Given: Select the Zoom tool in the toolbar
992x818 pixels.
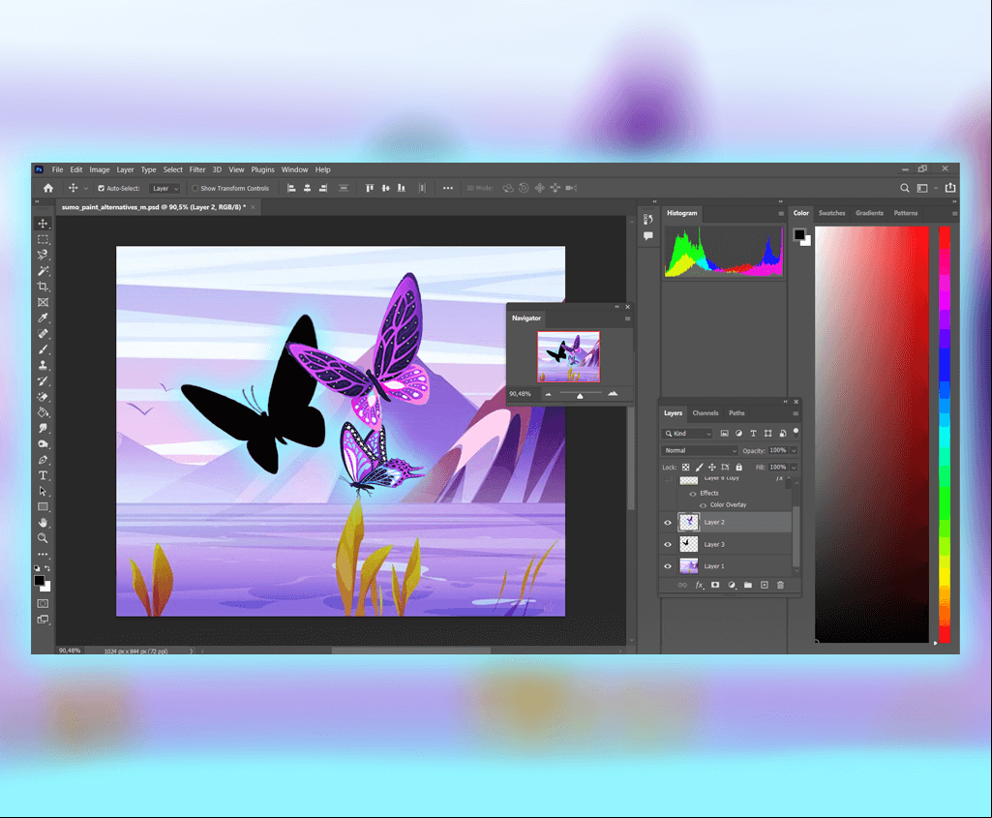Looking at the screenshot, I should [x=43, y=538].
